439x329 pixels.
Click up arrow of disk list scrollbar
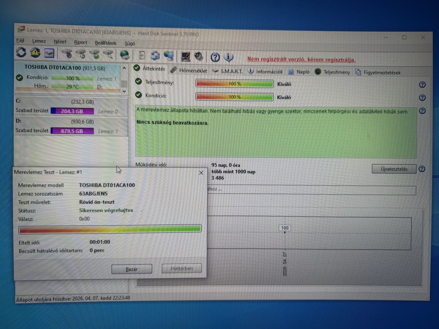[124, 68]
